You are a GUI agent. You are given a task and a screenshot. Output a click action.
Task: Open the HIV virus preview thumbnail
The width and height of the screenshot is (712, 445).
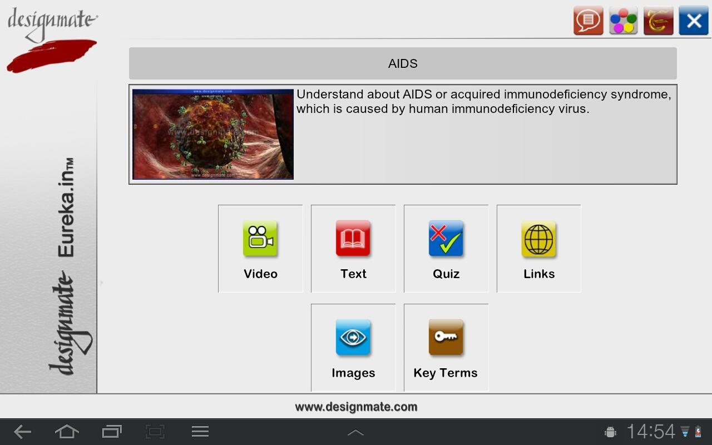tap(212, 133)
